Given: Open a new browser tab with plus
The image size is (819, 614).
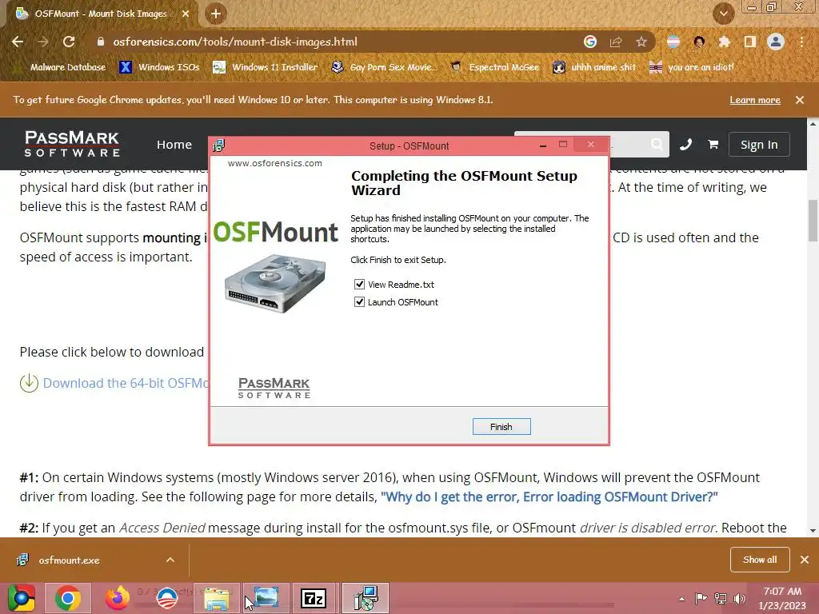Looking at the screenshot, I should [216, 14].
